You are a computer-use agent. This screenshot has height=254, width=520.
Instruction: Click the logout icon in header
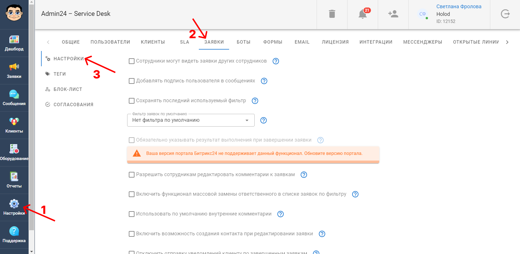tap(505, 14)
